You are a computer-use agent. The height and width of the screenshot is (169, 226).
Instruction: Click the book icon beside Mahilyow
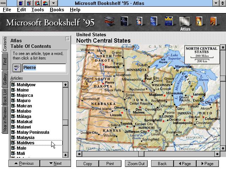[13, 84]
